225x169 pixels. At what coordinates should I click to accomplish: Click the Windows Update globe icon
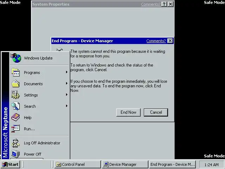16,58
